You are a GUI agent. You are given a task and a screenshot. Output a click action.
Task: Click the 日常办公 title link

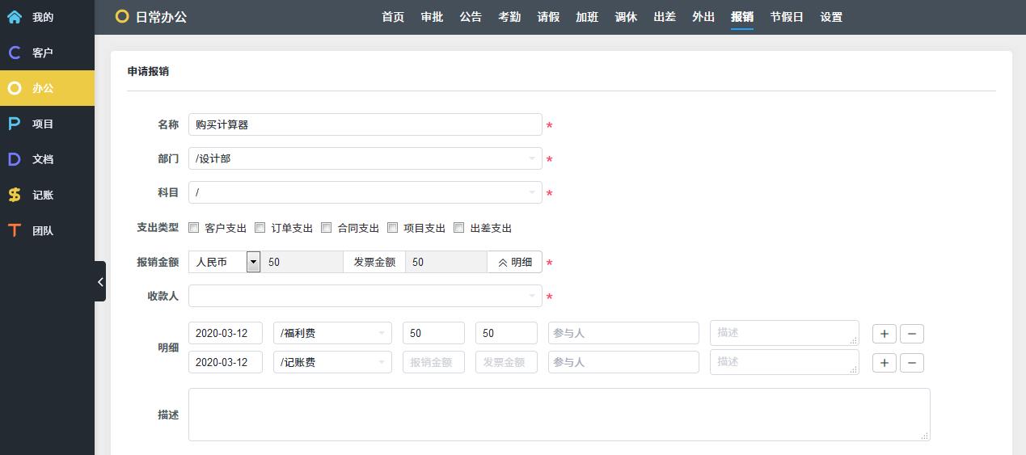(162, 16)
